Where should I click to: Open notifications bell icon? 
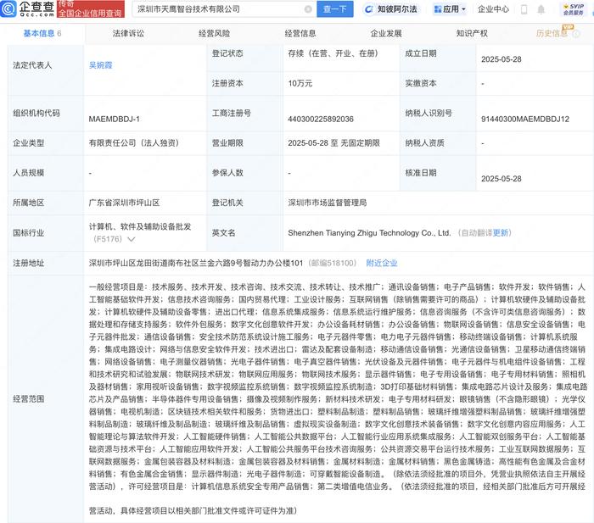(x=541, y=9)
